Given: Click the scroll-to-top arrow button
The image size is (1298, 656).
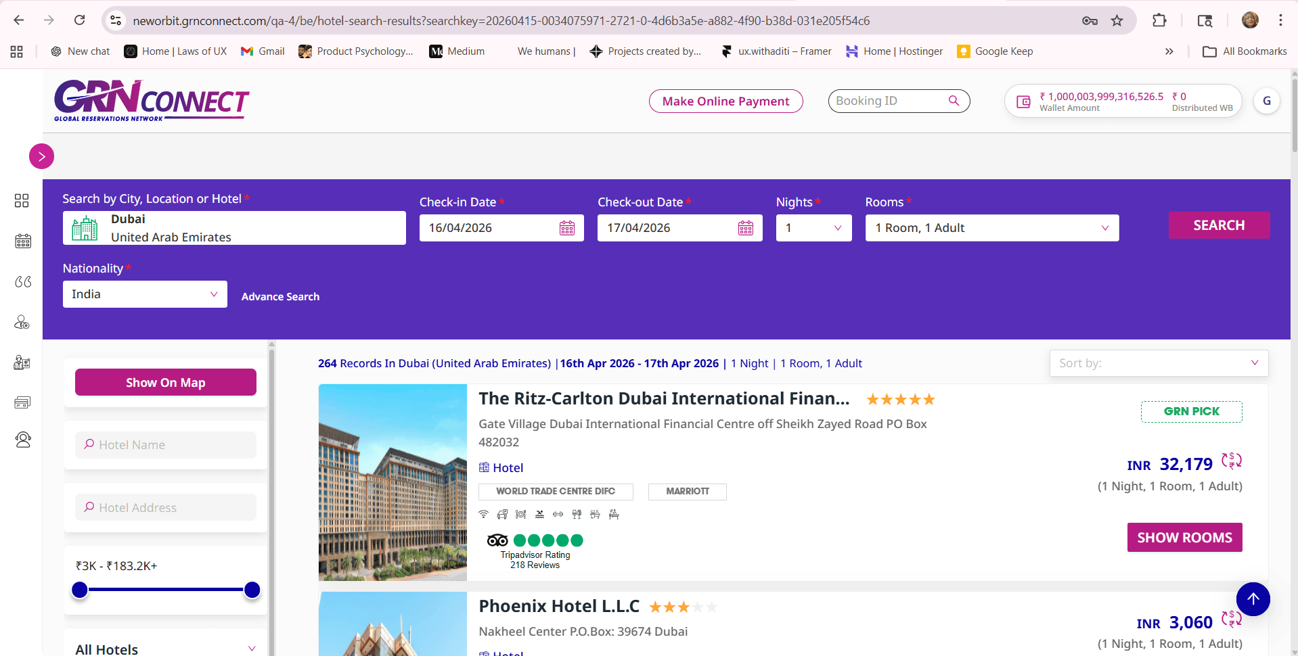Looking at the screenshot, I should [x=1253, y=599].
